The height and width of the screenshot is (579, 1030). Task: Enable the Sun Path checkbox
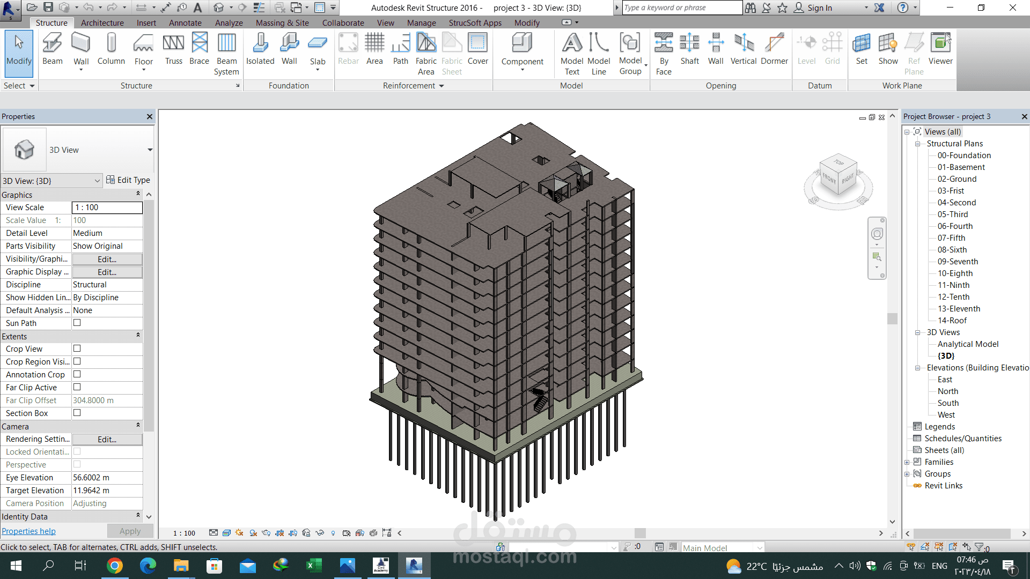[77, 323]
